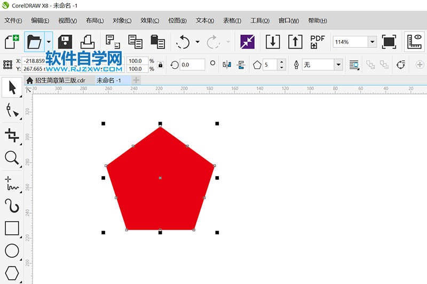Screen dimensions: 427x284
Task: Activate the Zoom magnifier tool
Action: (x=11, y=157)
